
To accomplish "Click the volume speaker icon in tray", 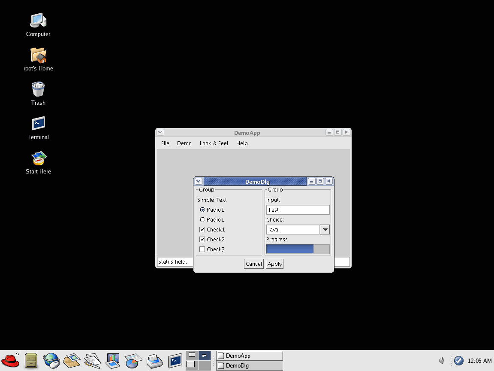I will pos(442,361).
